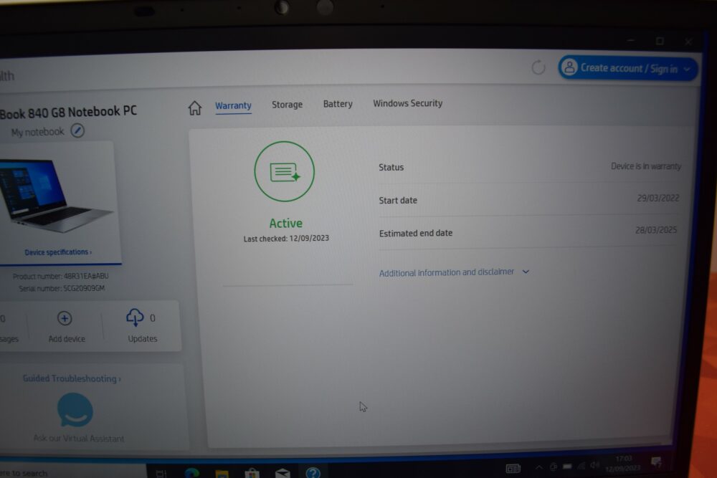
Task: Maximize the HP Support Assistant window
Action: pos(660,41)
